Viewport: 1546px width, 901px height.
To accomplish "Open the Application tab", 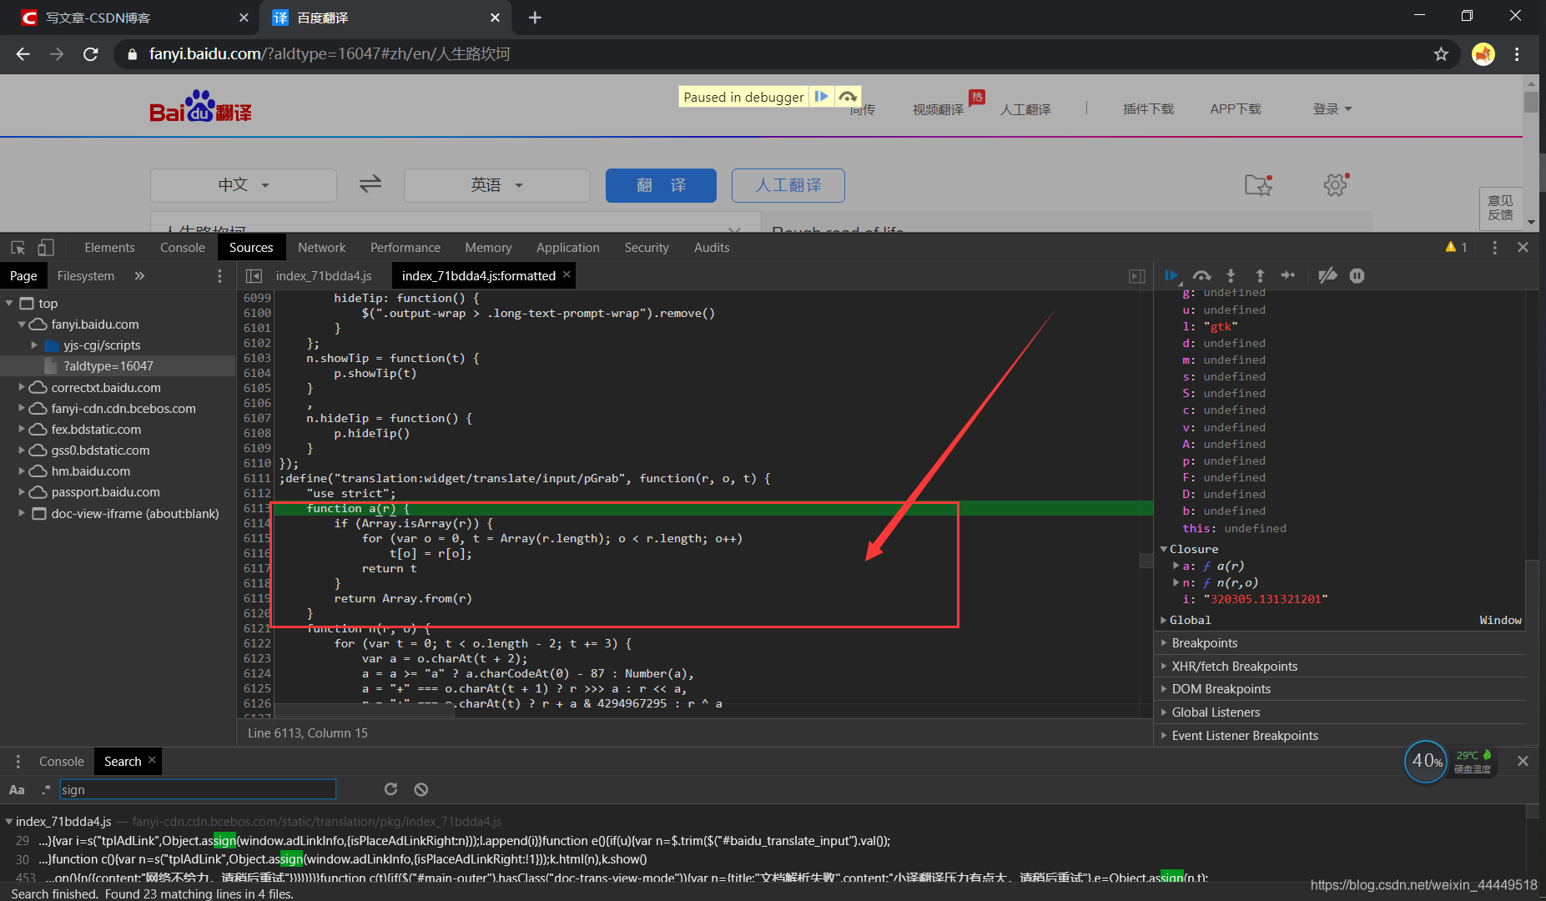I will click(x=568, y=248).
